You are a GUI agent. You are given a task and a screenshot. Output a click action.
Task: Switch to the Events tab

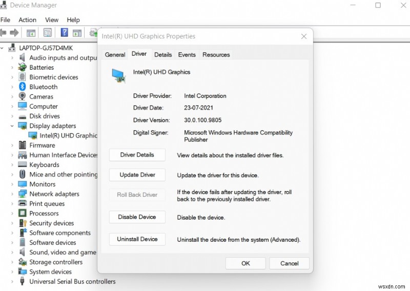coord(187,55)
